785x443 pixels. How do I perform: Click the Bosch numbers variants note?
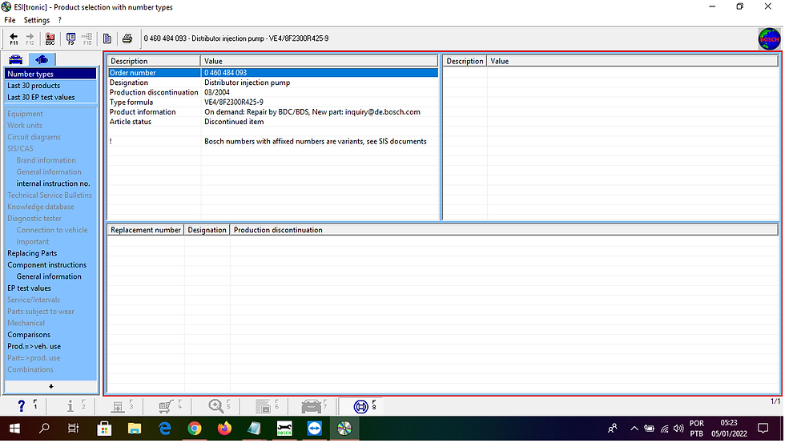point(316,141)
